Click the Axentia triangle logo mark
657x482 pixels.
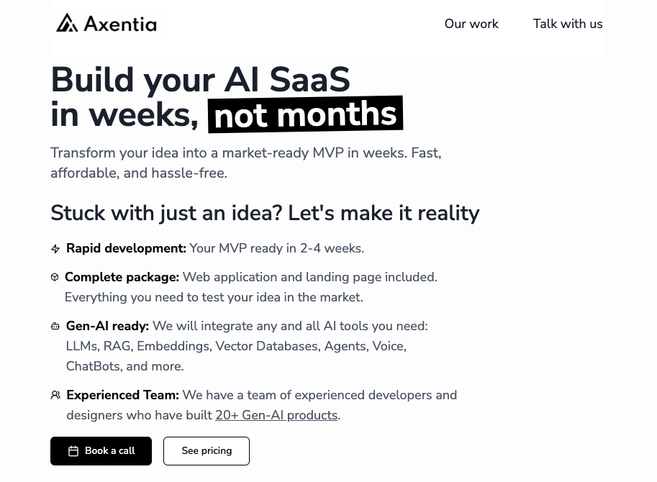67,23
